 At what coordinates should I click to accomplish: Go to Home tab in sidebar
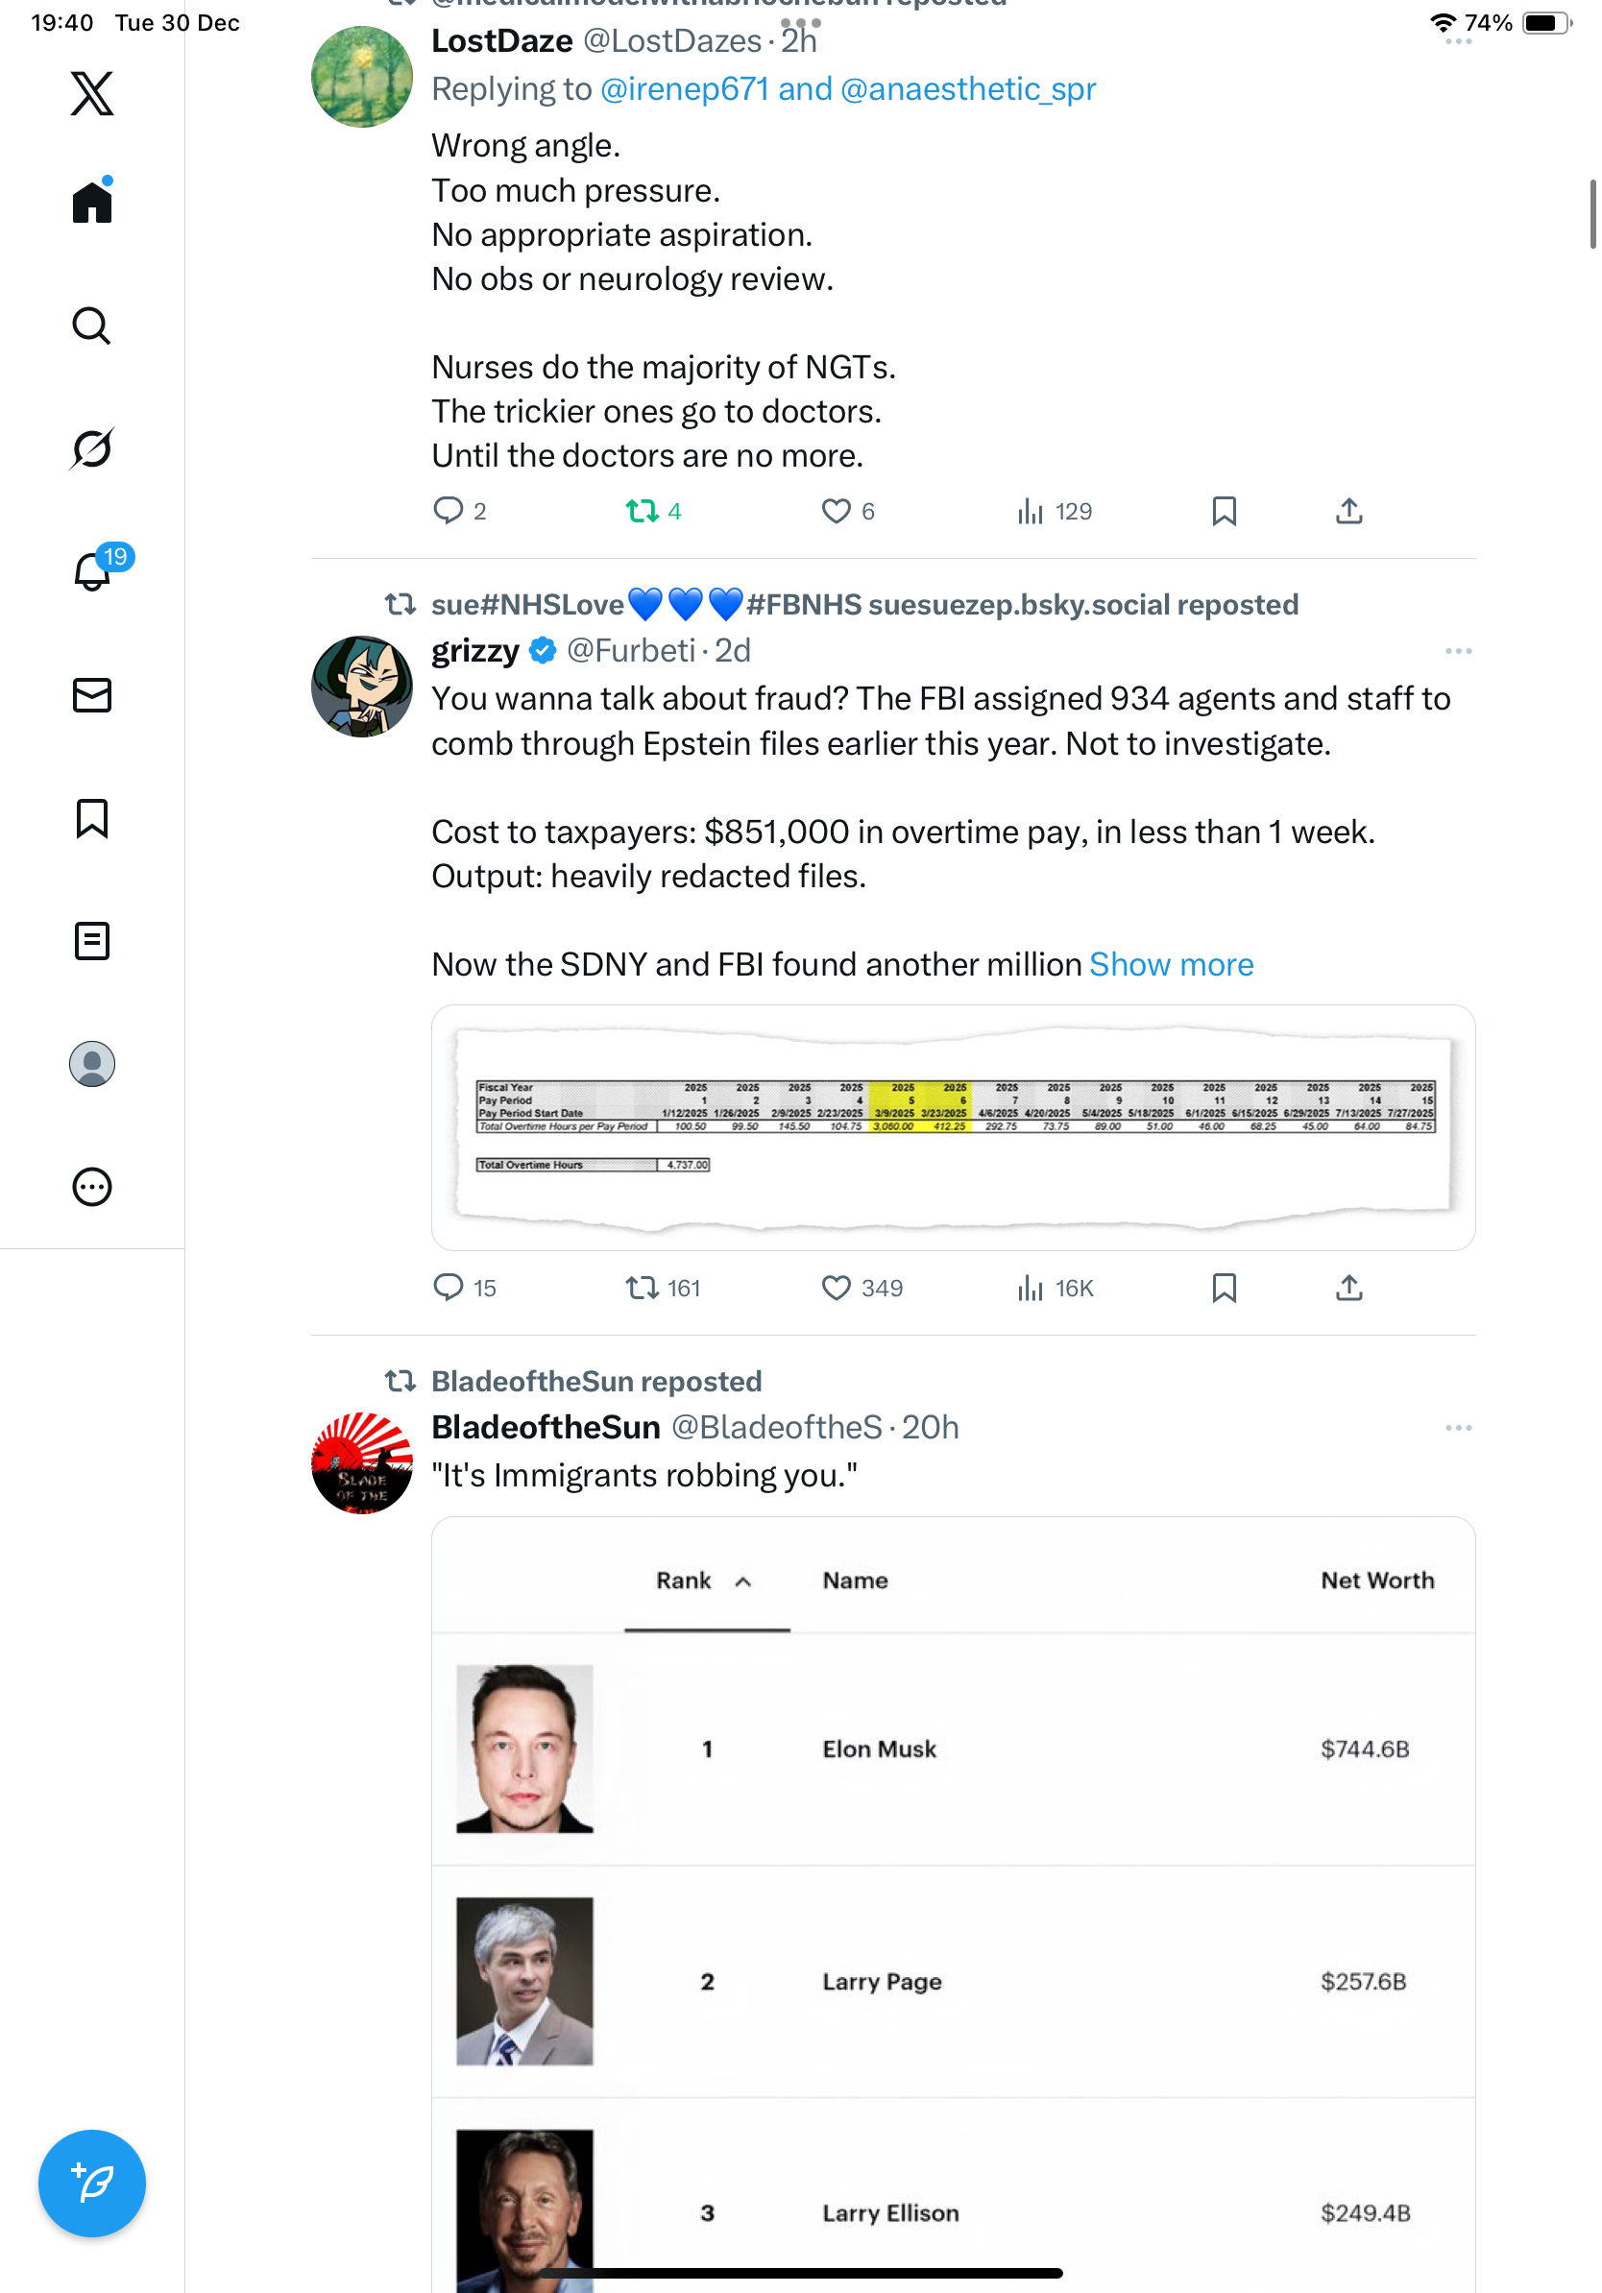pos(92,203)
